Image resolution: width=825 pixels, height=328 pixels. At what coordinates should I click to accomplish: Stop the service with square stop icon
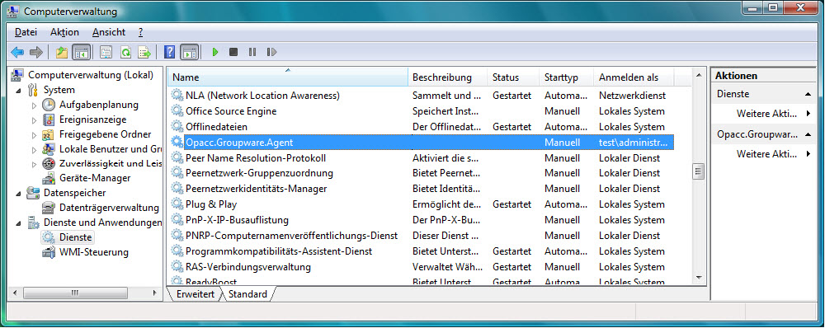coord(233,52)
